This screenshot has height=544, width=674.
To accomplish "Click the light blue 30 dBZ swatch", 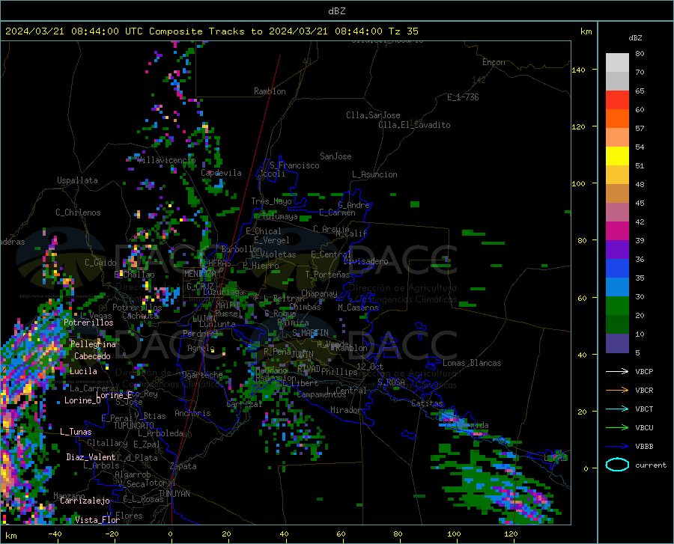I will point(617,287).
